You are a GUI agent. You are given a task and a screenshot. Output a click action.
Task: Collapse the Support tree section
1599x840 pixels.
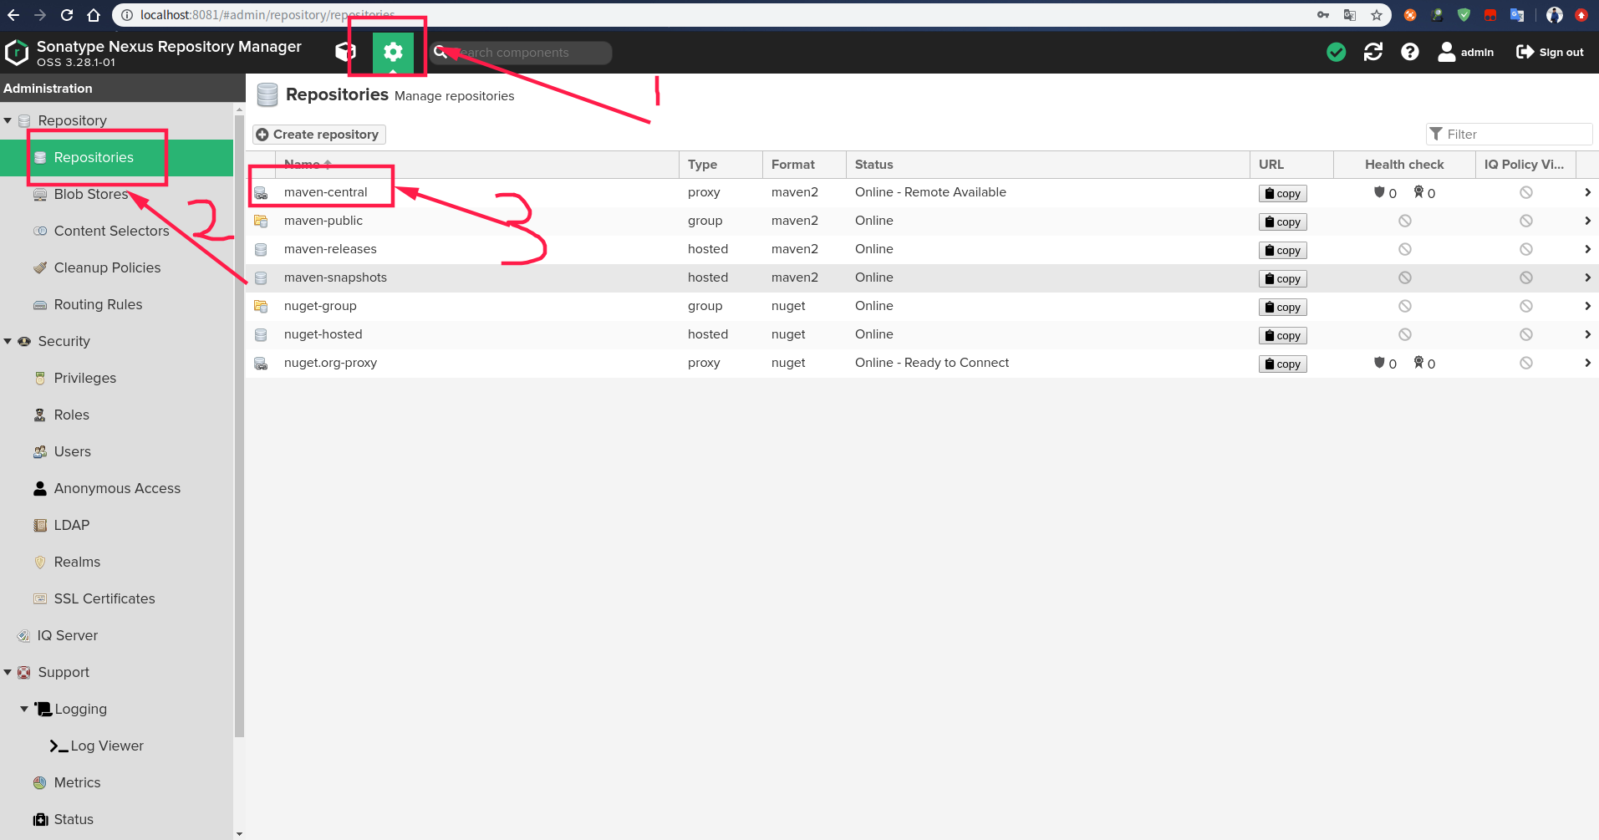8,672
